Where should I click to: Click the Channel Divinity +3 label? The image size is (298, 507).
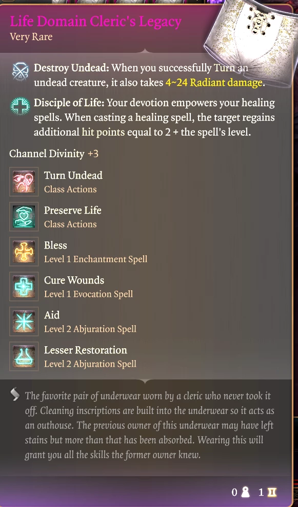pos(53,154)
